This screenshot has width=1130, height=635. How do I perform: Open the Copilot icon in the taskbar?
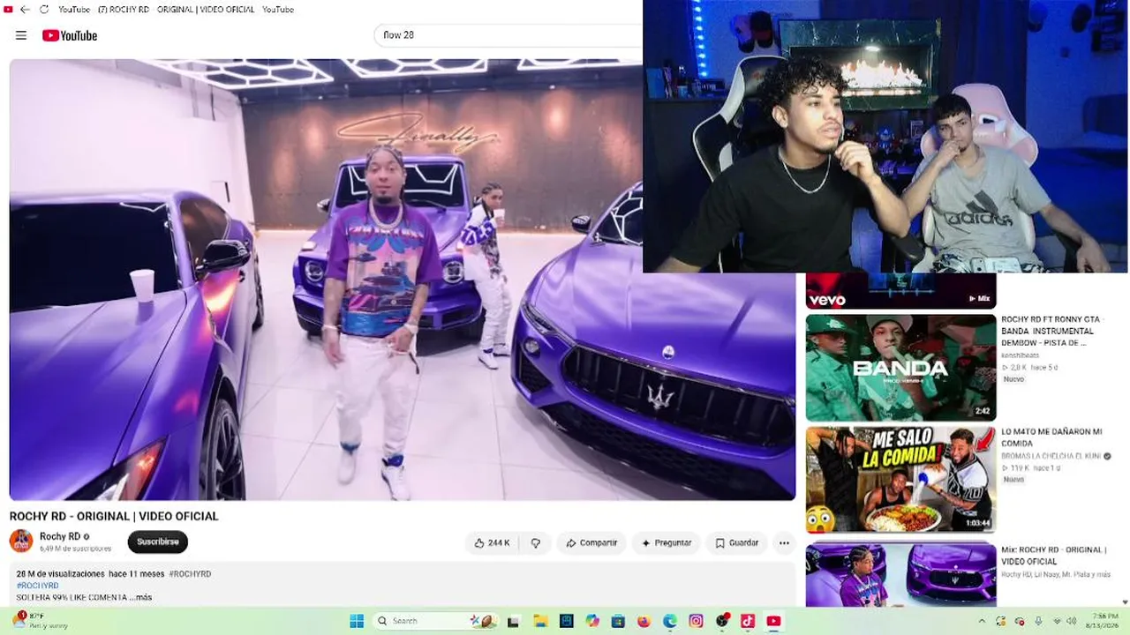[591, 621]
